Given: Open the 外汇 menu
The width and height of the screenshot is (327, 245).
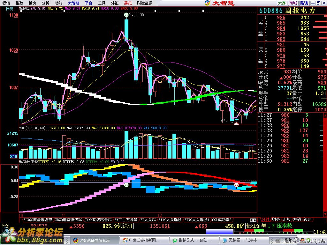Looking at the screenshot, I should [115, 3].
